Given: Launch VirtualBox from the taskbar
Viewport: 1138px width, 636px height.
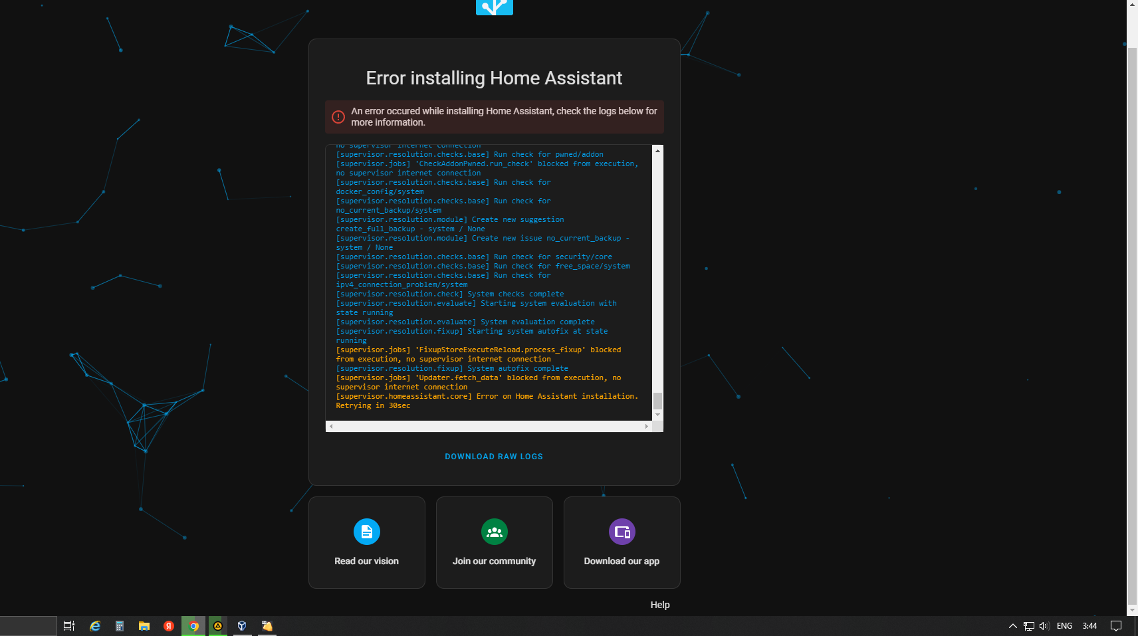Looking at the screenshot, I should (242, 625).
